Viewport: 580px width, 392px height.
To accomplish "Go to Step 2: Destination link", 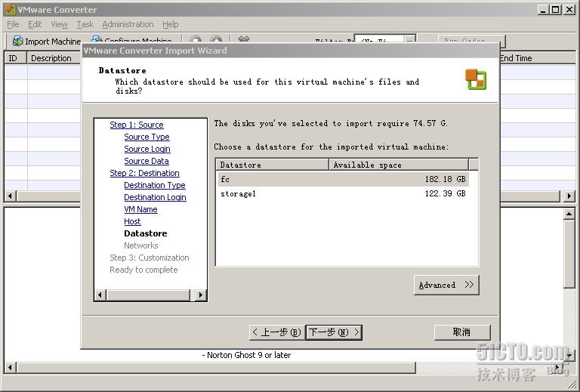I will coord(145,173).
